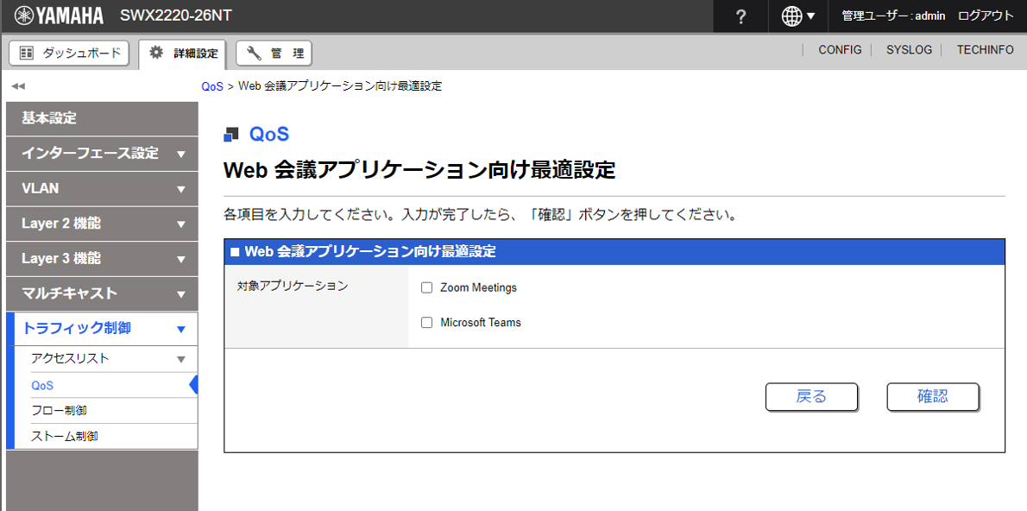The image size is (1027, 511).
Task: Expand the インターフェース設定 menu
Action: 102,154
